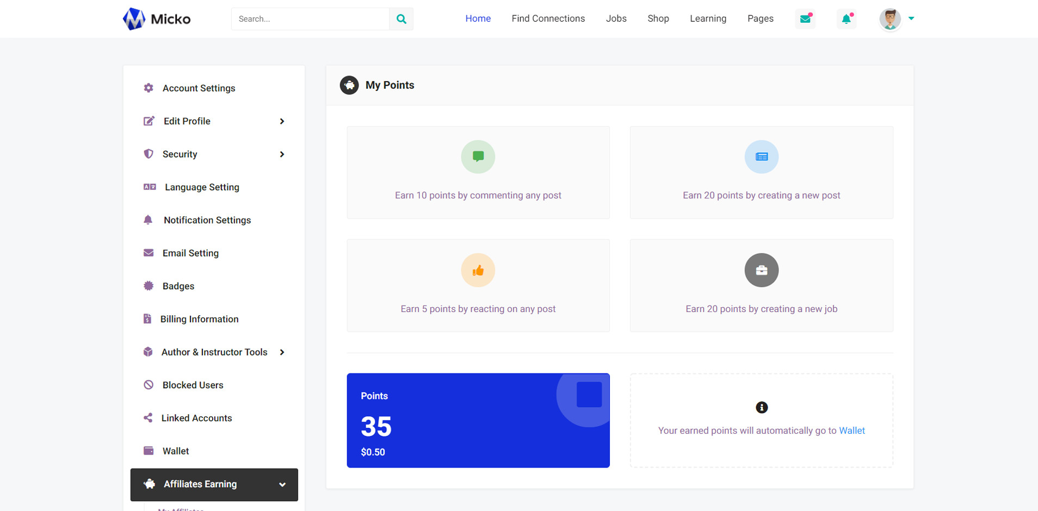Viewport: 1038px width, 511px height.
Task: Expand Author & Instructor Tools chevron
Action: coord(282,352)
